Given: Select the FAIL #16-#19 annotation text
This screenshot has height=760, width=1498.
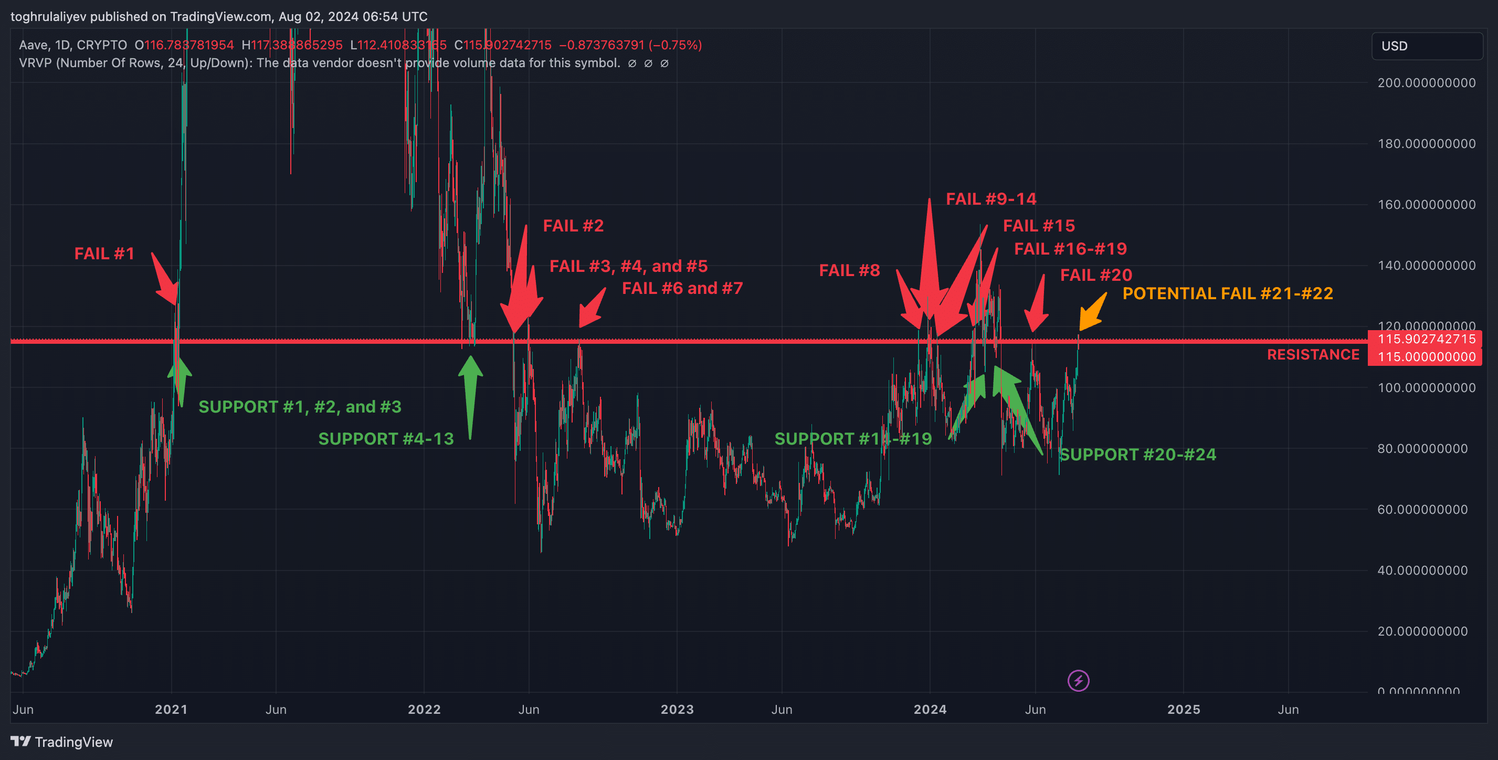Looking at the screenshot, I should click(x=1071, y=249).
